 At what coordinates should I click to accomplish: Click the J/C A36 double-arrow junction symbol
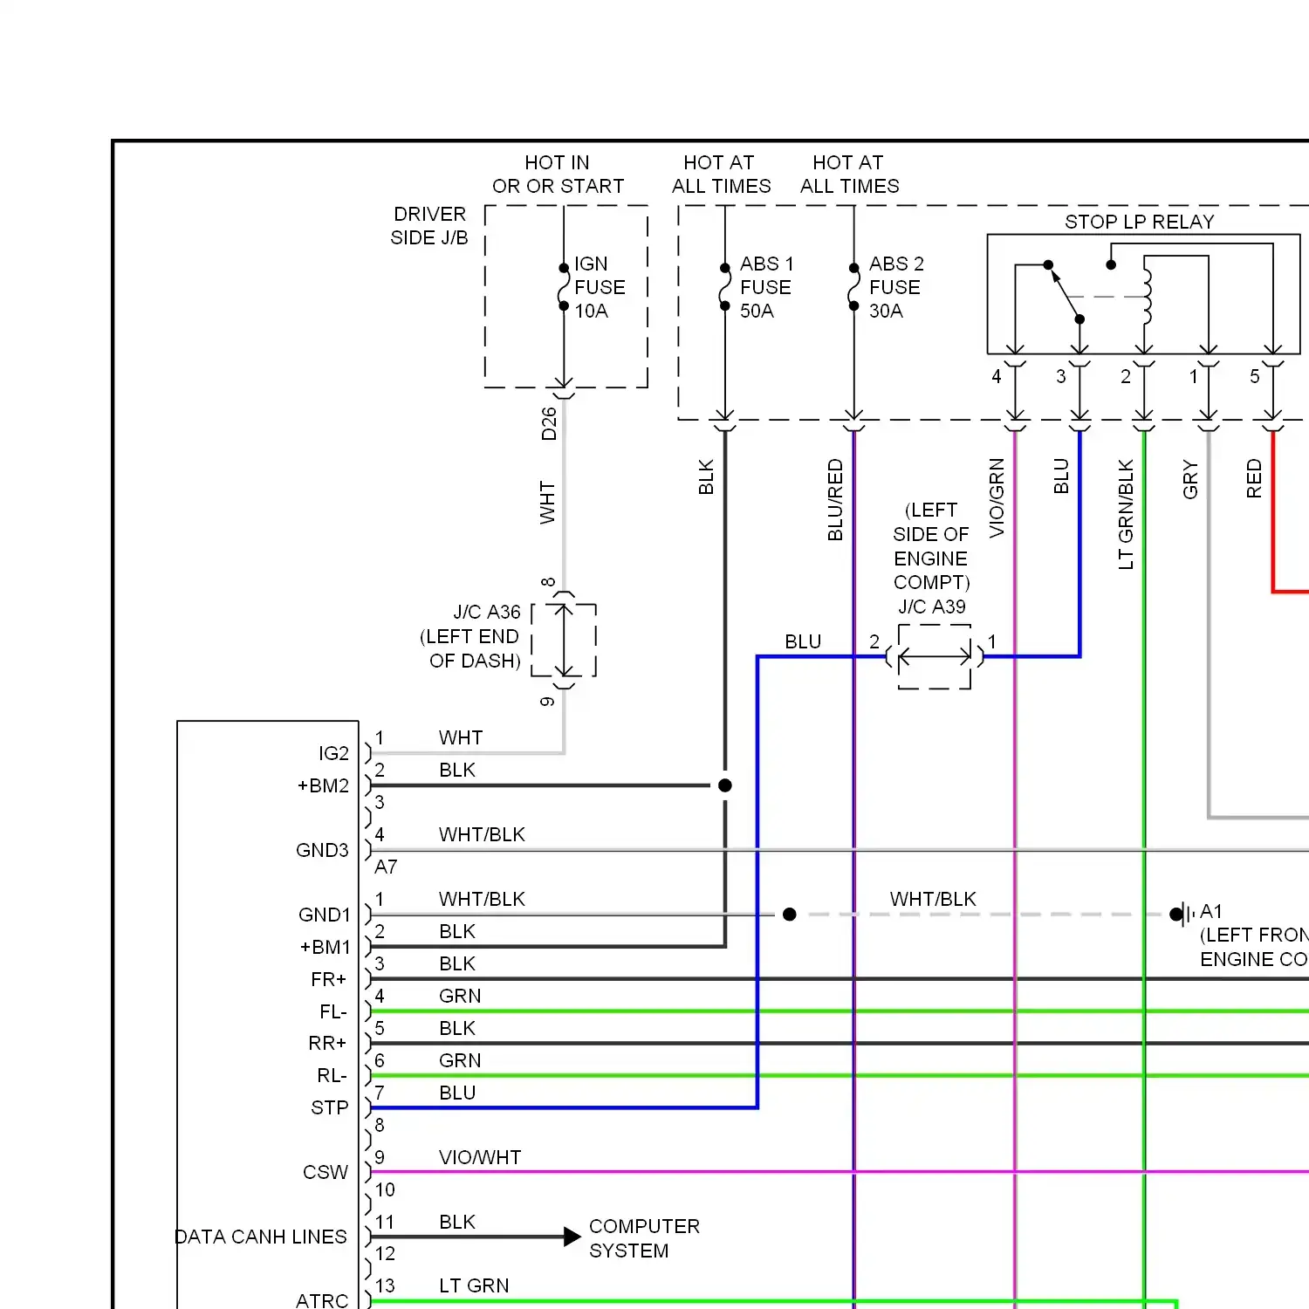[565, 641]
